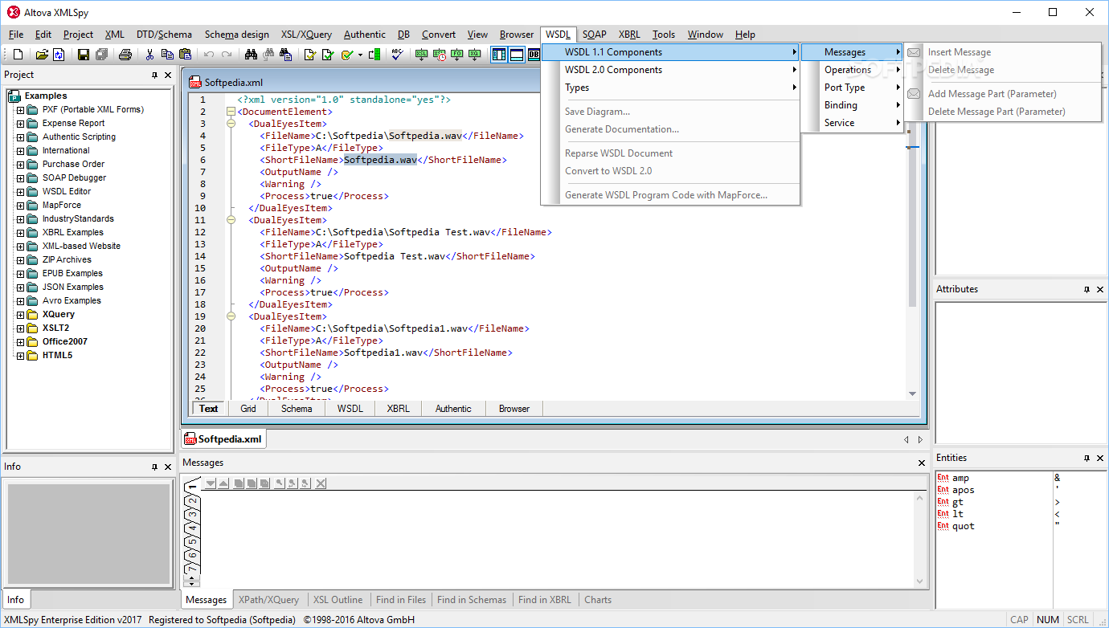Click the Open file folder icon

(42, 55)
